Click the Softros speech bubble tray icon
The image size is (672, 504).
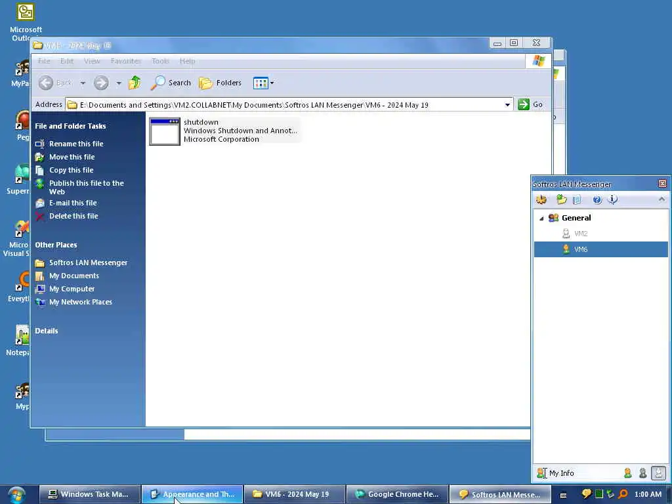pos(586,494)
